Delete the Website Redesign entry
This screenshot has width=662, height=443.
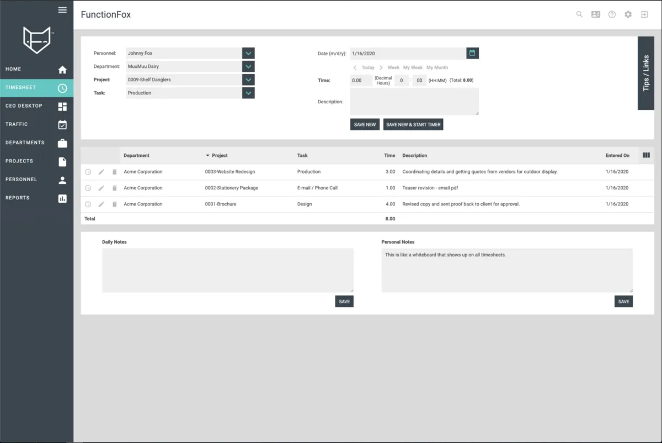click(x=114, y=172)
